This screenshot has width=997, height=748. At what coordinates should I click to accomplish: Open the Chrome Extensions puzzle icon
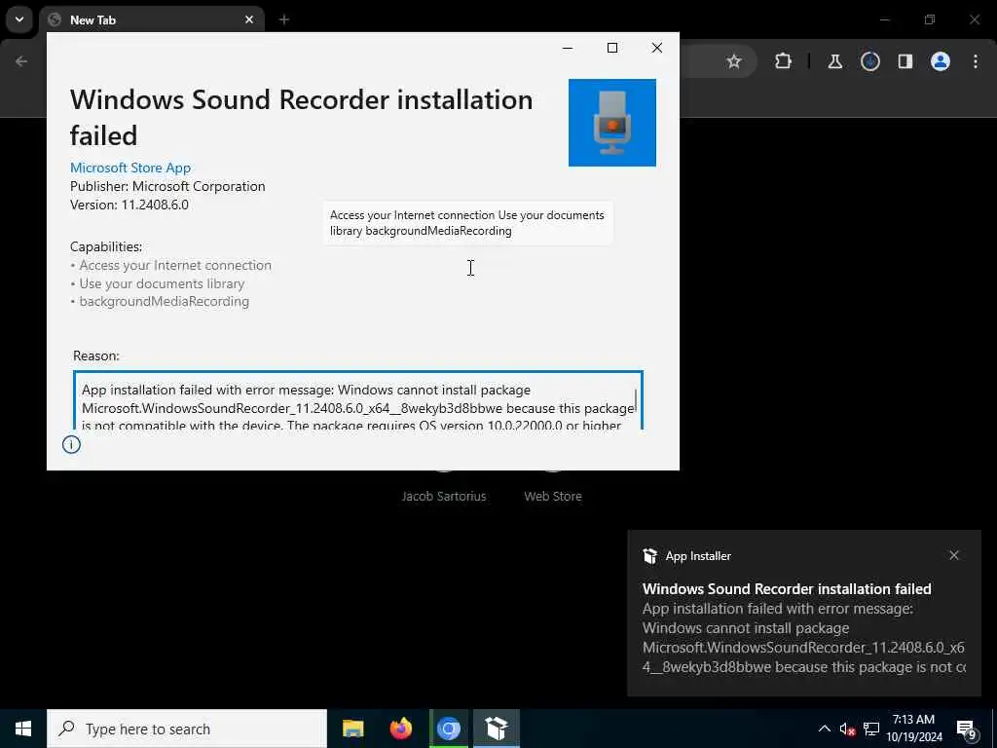[784, 61]
